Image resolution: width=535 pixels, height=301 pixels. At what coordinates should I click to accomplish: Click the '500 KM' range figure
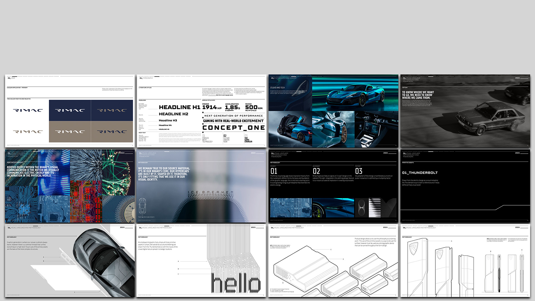pyautogui.click(x=254, y=107)
